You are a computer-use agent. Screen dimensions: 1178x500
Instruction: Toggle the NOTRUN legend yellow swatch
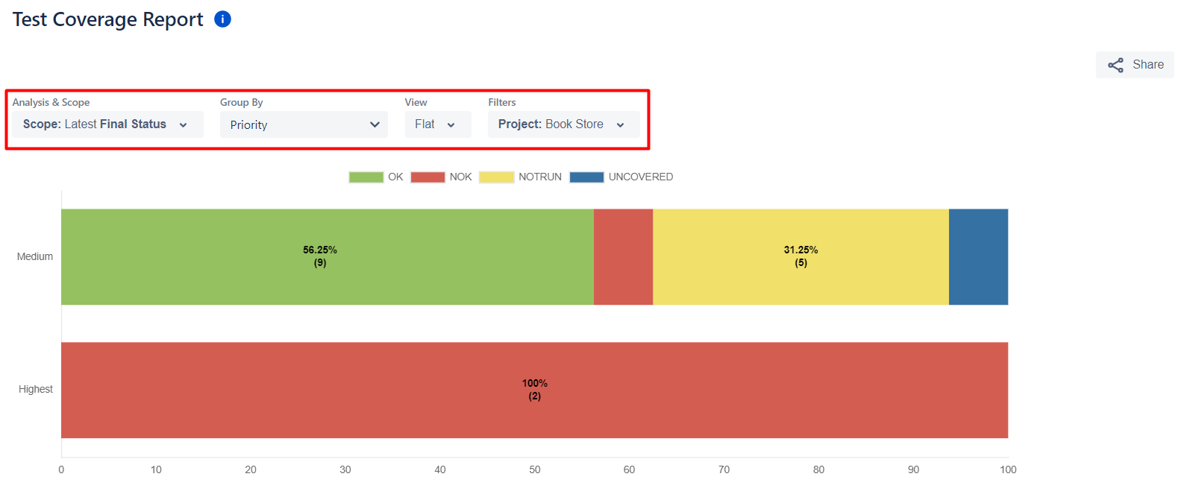(x=496, y=177)
